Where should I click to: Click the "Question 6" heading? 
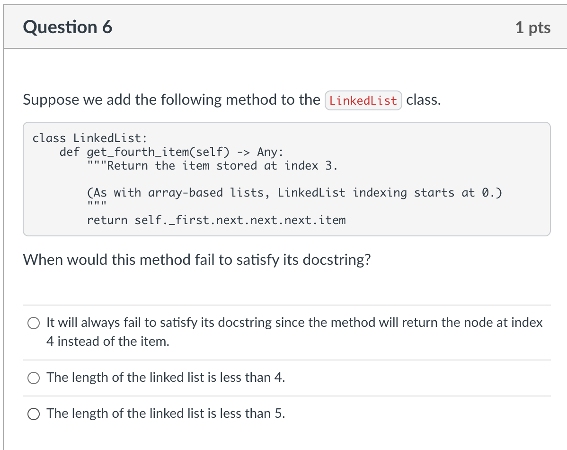pos(68,27)
